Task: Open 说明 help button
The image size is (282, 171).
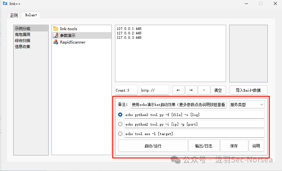Action: (256, 146)
